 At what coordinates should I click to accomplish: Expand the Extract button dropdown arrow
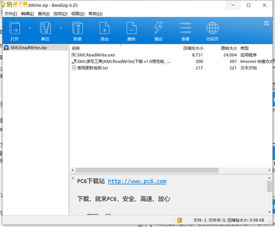point(60,27)
